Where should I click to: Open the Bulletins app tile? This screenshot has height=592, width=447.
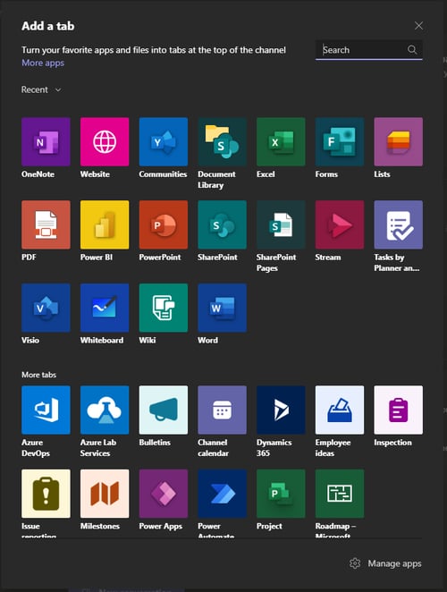(163, 410)
